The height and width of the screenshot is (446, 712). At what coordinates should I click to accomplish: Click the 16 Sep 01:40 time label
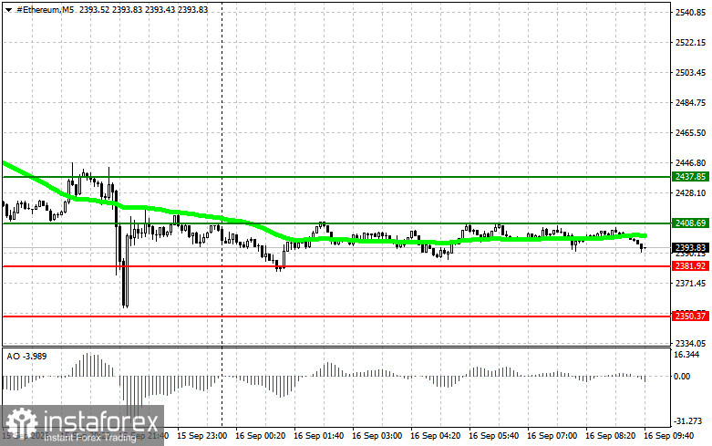(x=318, y=436)
